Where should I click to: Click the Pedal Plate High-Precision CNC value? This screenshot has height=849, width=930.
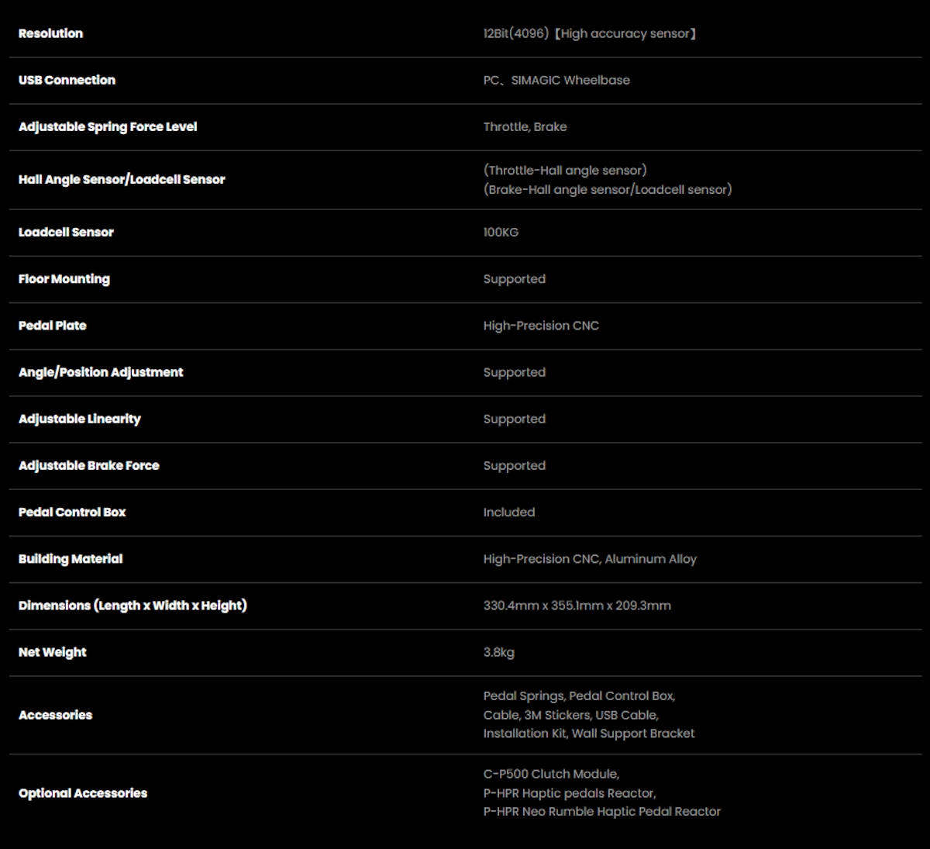541,326
